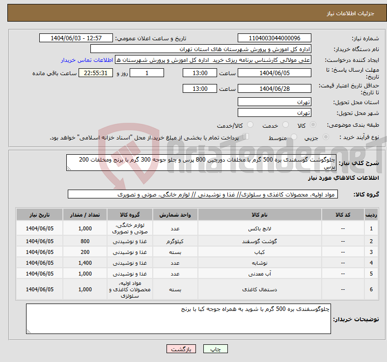Click the quantity 200 cell
This screenshot has width=387, height=362.
pos(85,252)
